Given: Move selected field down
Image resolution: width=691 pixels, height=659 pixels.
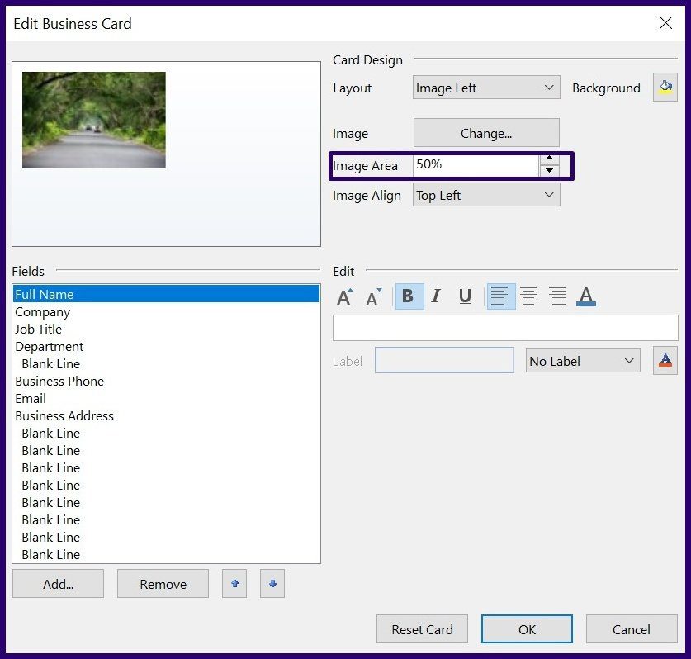Looking at the screenshot, I should click(272, 584).
